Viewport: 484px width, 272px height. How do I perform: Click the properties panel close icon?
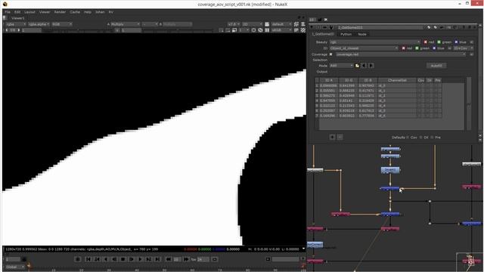pyautogui.click(x=476, y=27)
